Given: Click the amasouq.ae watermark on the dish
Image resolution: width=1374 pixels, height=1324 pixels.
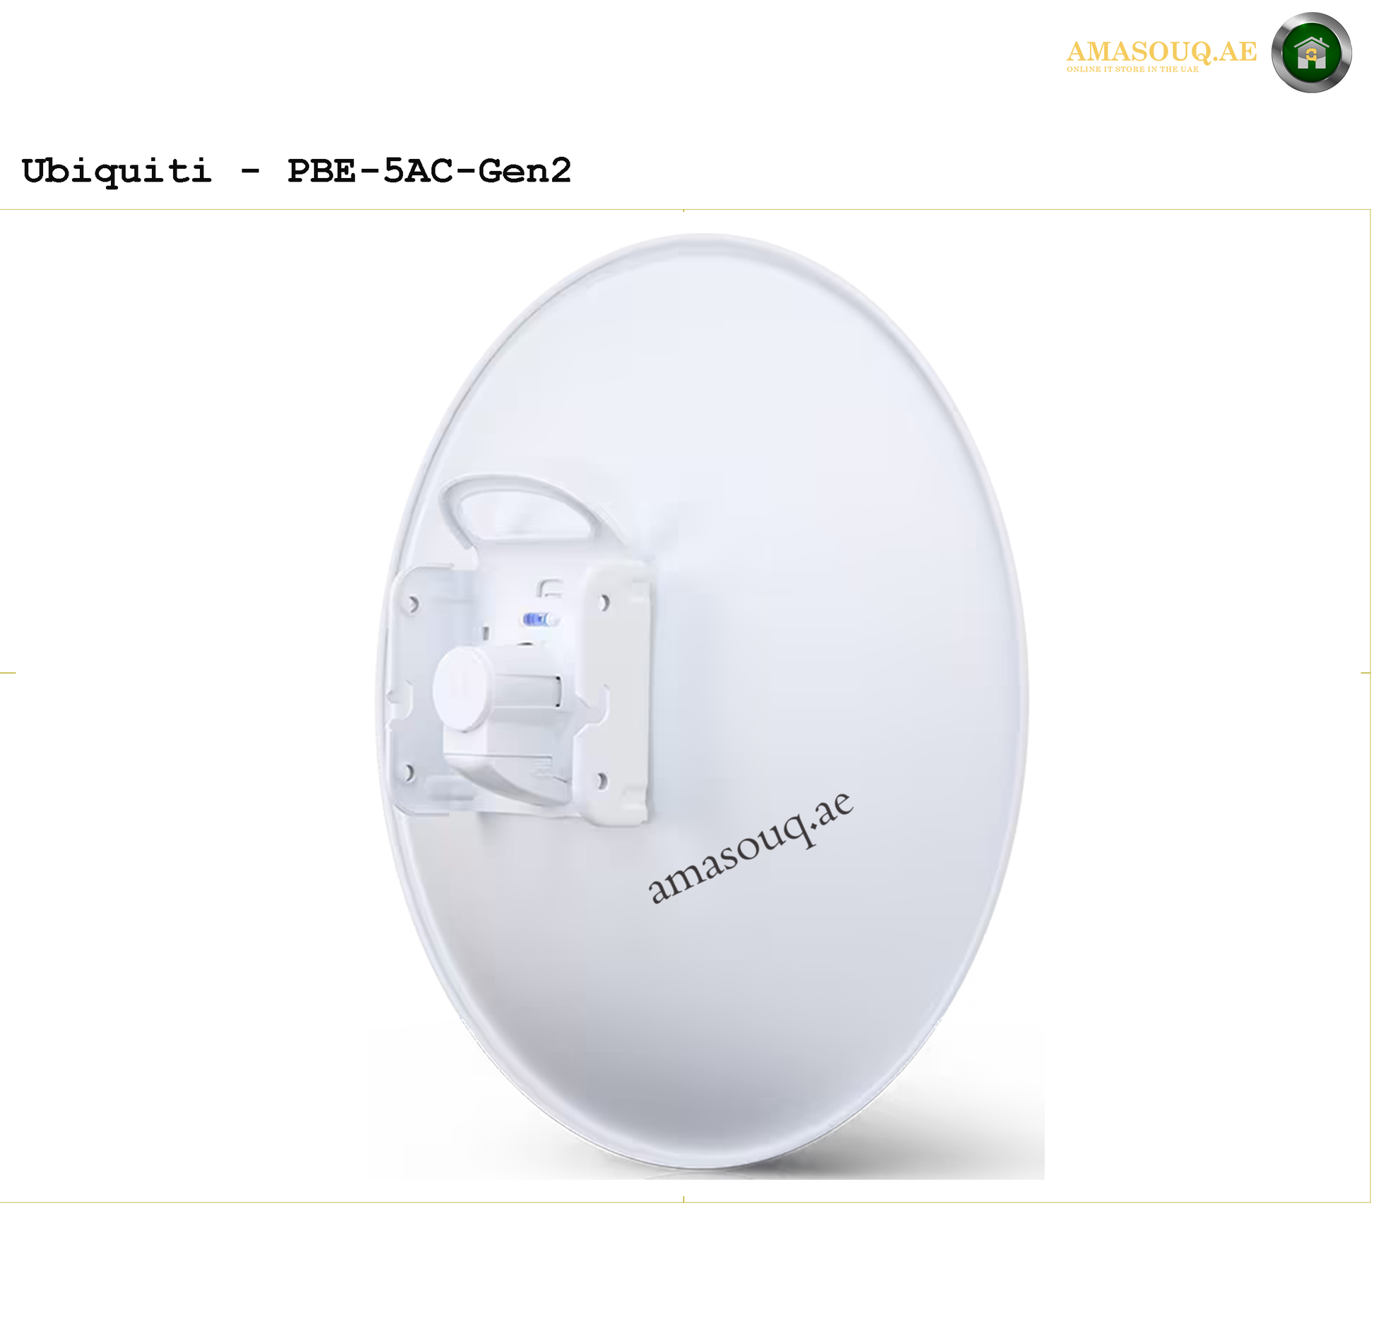Looking at the screenshot, I should 750,847.
